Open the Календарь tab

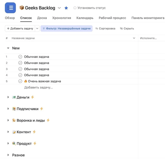tap(85, 18)
